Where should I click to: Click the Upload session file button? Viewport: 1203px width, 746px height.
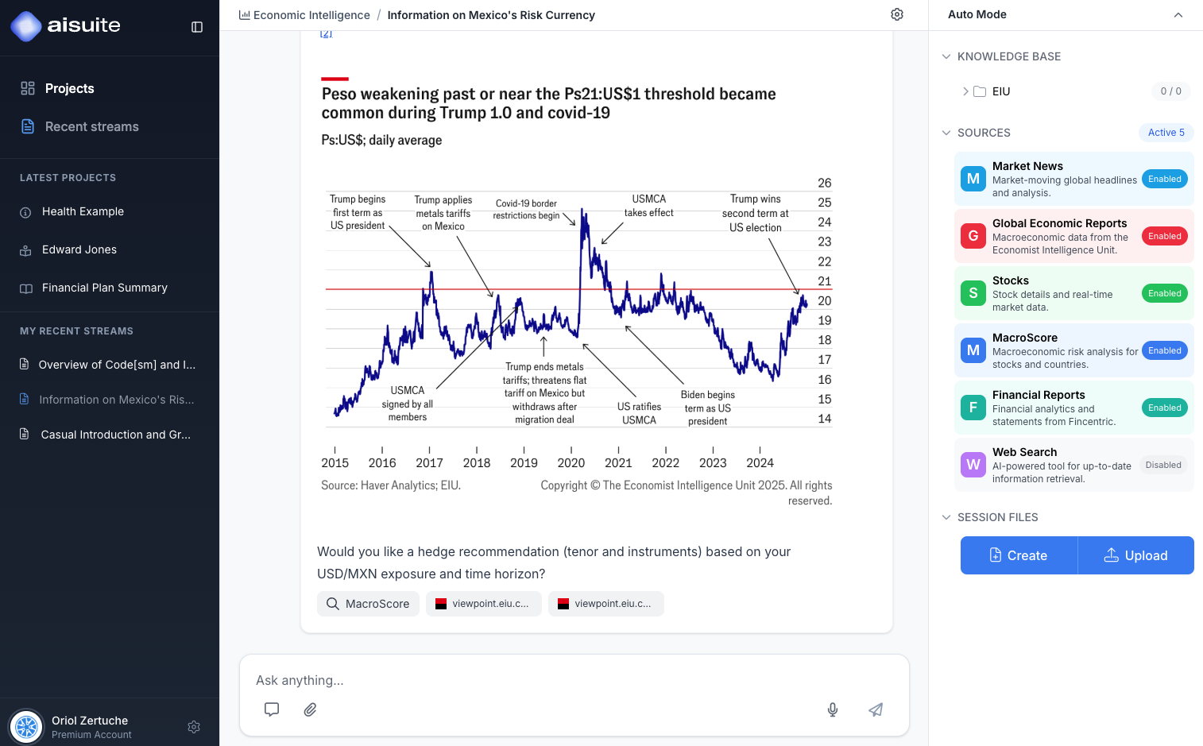(1135, 555)
